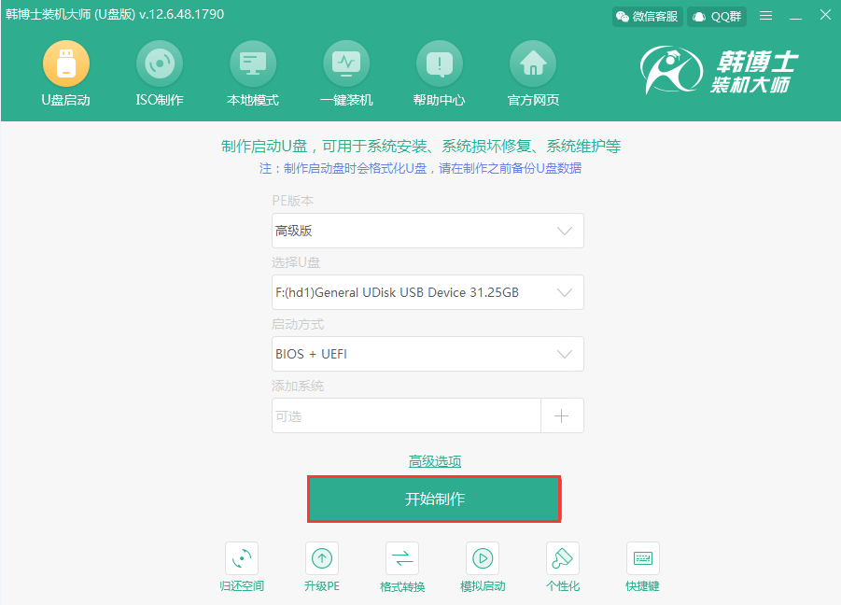Expand the 选择U盘 device dropdown
Image resolution: width=841 pixels, height=605 pixels.
click(x=428, y=292)
